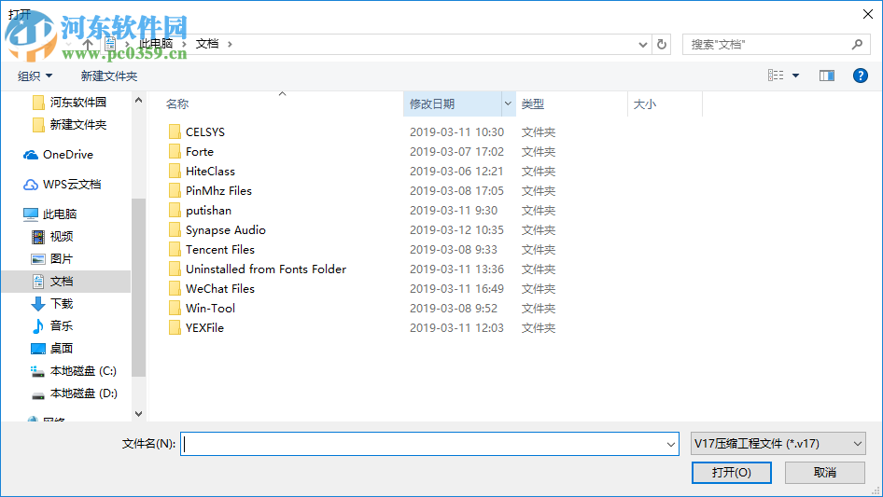Toggle the preview pane icon
The image size is (883, 497).
(827, 76)
